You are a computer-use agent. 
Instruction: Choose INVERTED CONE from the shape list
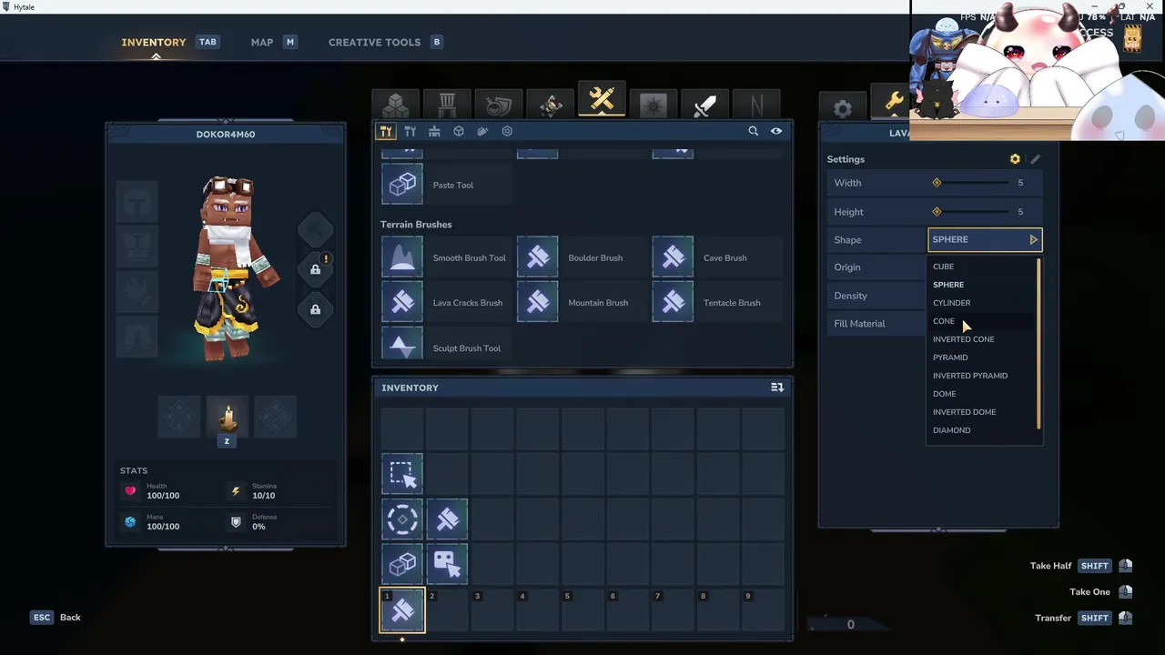click(x=963, y=339)
